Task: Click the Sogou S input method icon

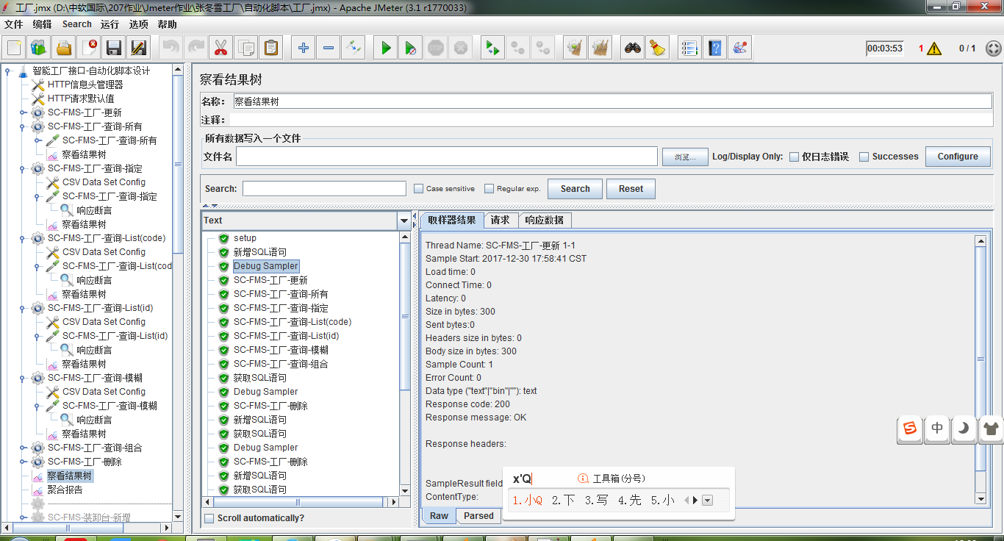Action: click(910, 429)
